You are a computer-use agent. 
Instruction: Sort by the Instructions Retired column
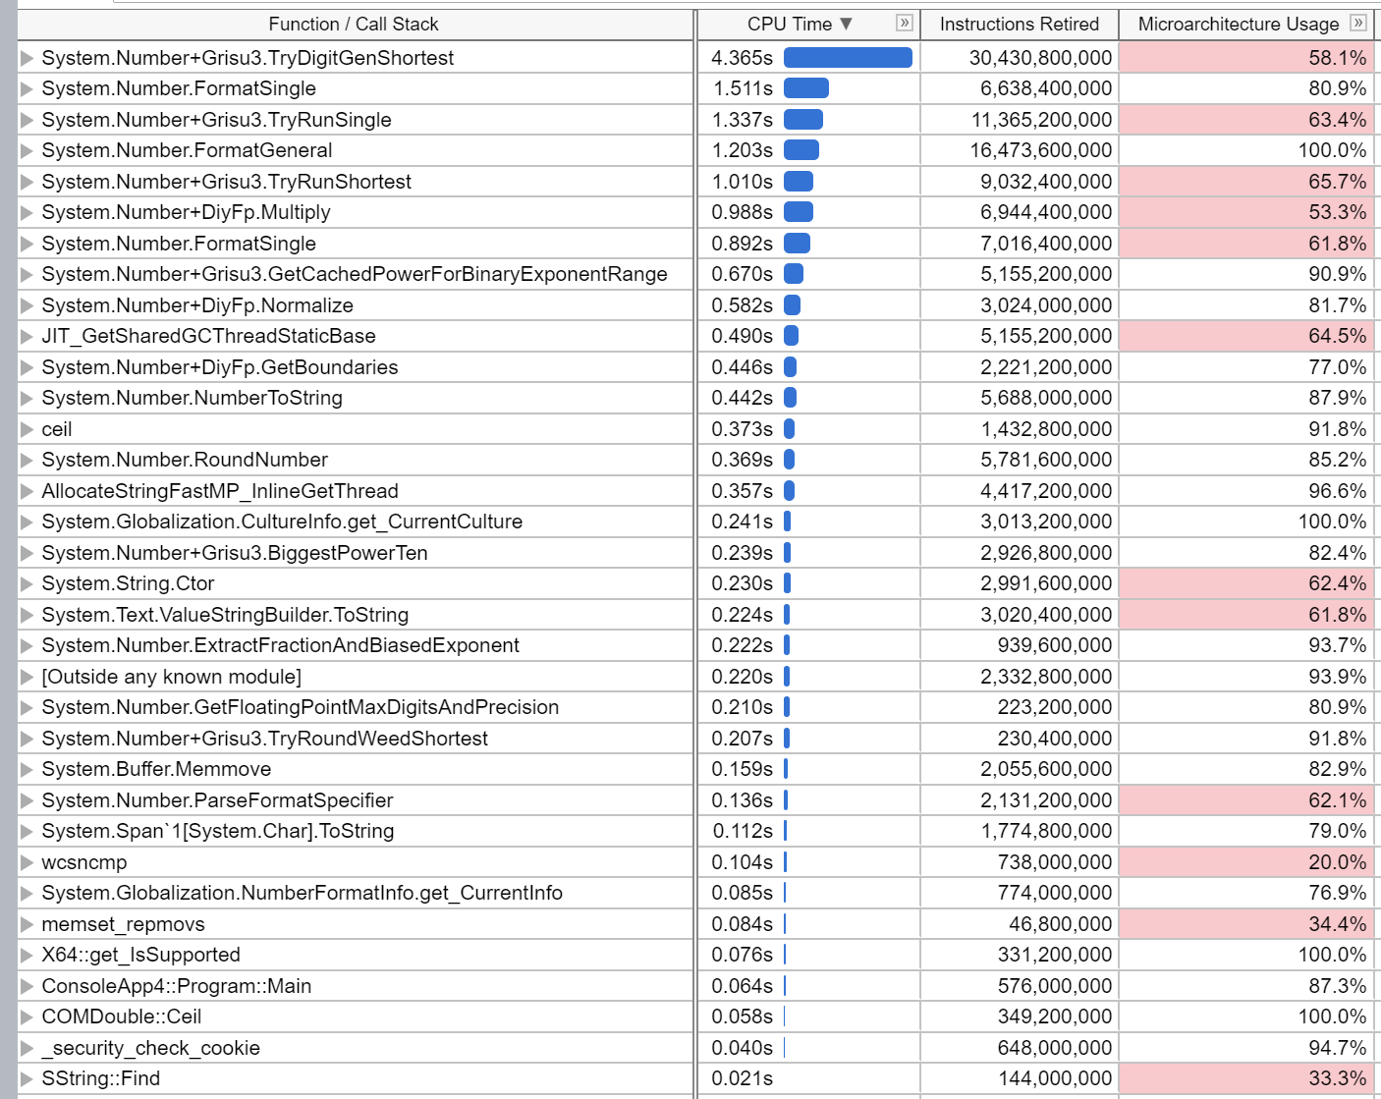coord(1019,24)
